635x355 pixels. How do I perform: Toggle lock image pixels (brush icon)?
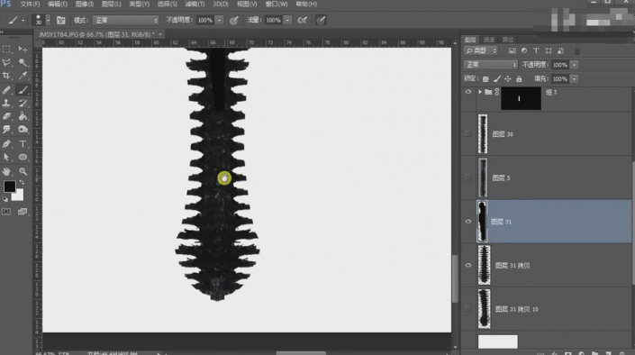click(497, 78)
